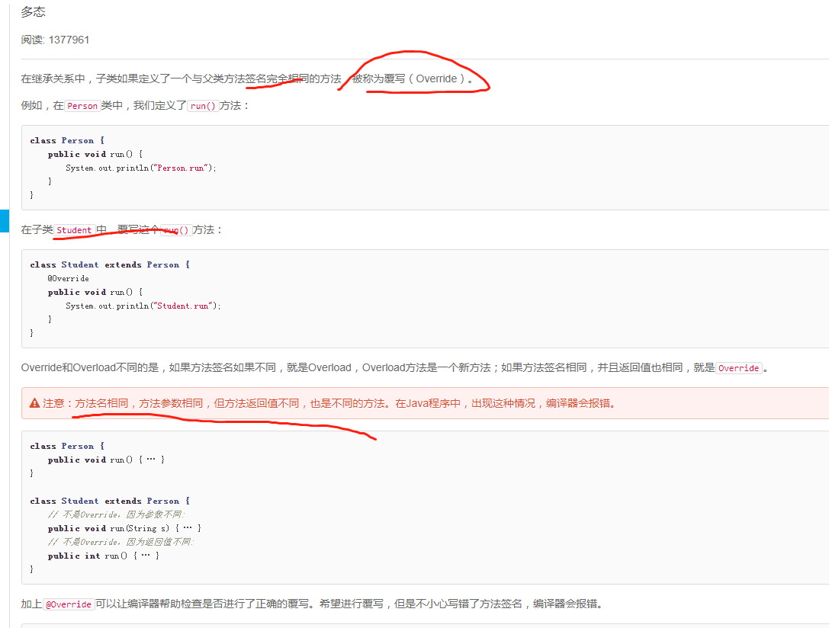Click the 阅读: 1377961 read count

(x=55, y=40)
